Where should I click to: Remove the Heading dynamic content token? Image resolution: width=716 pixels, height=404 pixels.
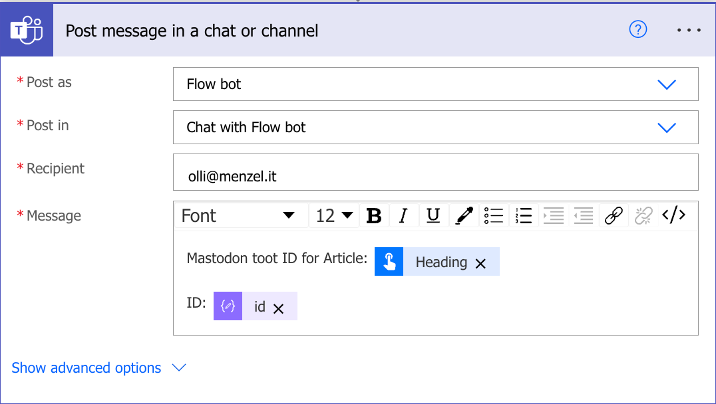pyautogui.click(x=480, y=263)
